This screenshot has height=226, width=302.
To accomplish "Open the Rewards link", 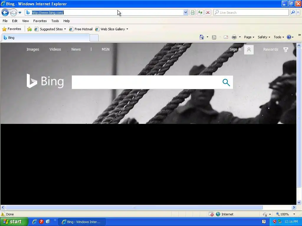I will click(x=271, y=49).
